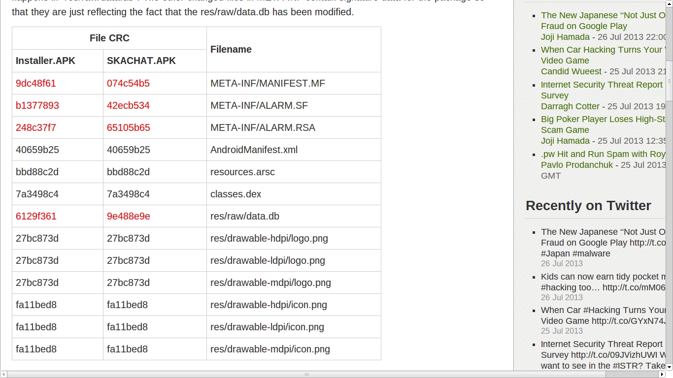Open the .pw Hit and Run Spam link
Viewport: 673px width, 378px height.
point(603,154)
